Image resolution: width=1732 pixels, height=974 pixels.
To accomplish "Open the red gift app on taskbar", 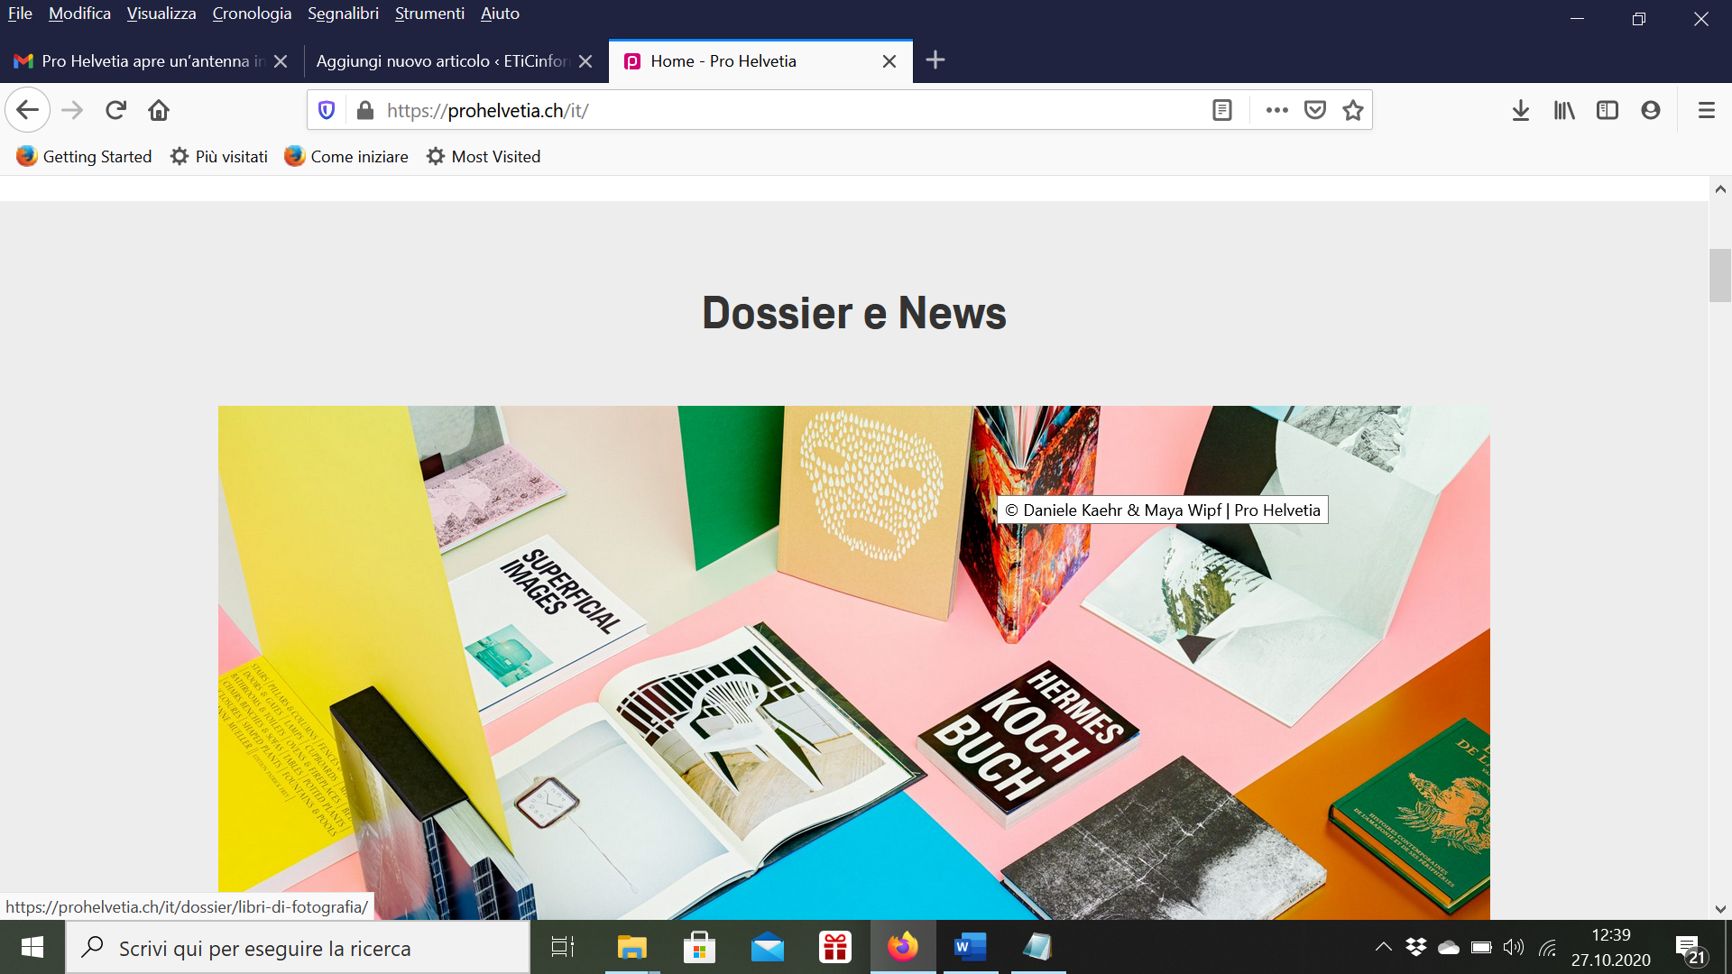I will pos(835,947).
